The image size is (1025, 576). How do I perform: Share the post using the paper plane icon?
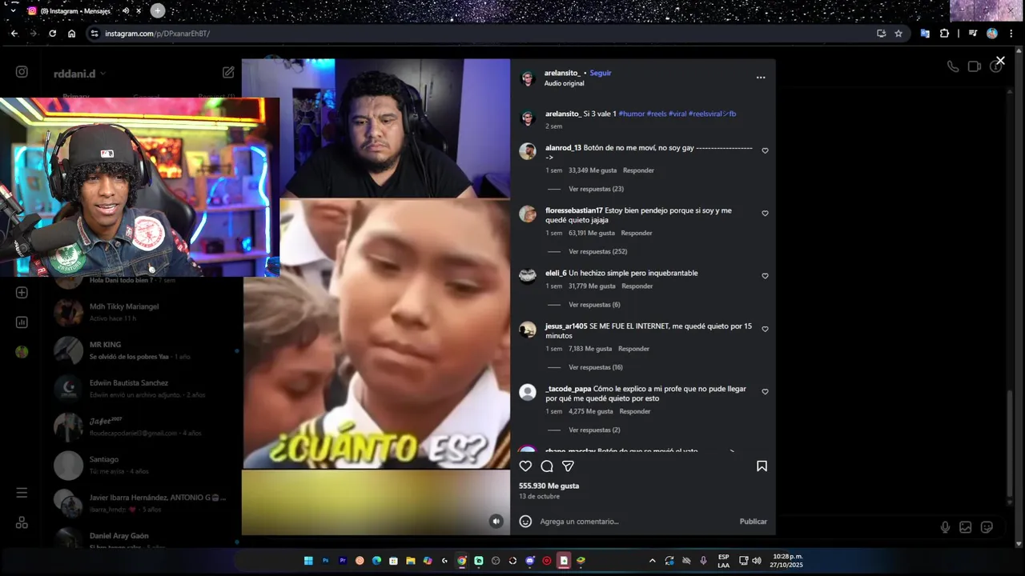(568, 466)
